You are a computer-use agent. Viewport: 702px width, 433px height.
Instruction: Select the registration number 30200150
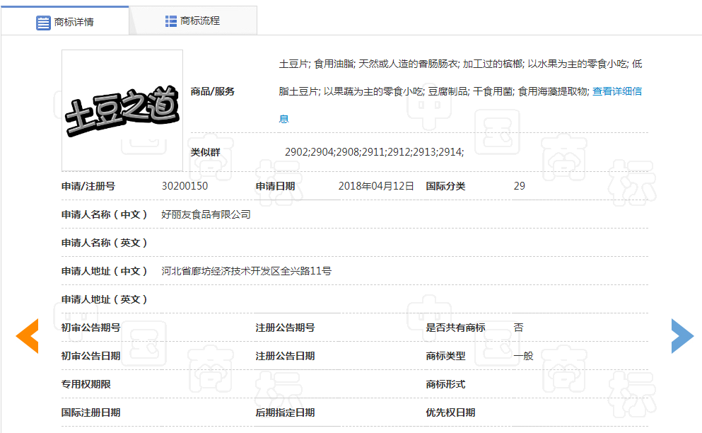[185, 186]
